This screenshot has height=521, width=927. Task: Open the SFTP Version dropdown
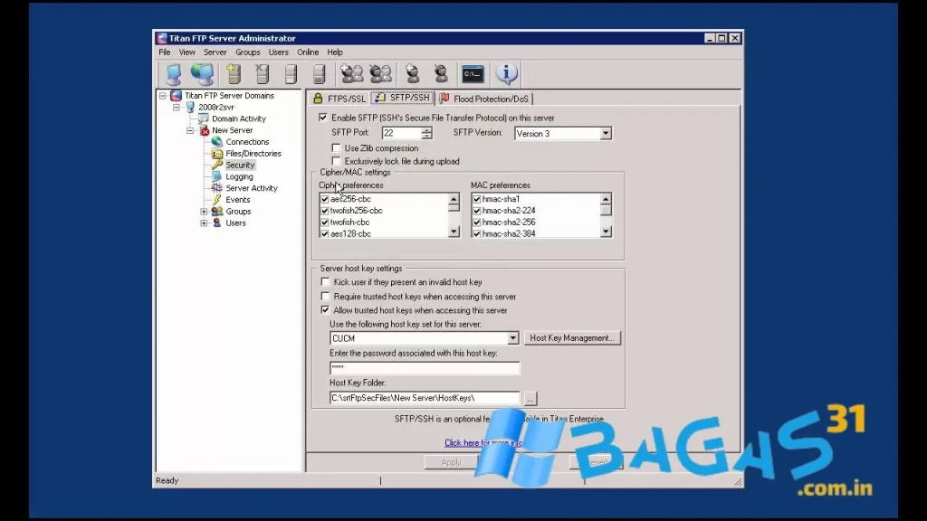pyautogui.click(x=606, y=134)
